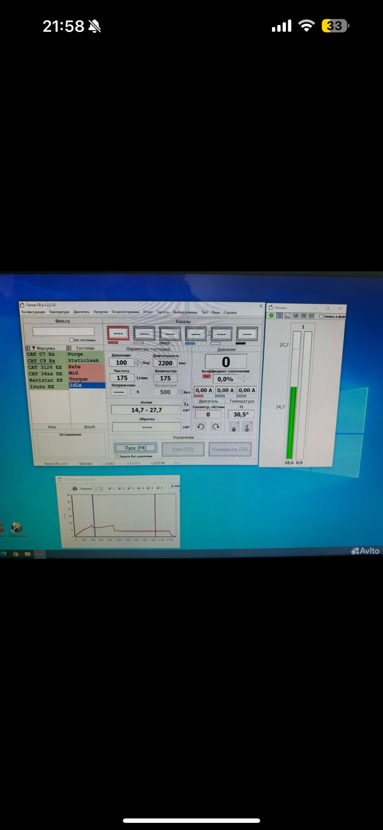Click the red/green bar indicator next to Налив

coord(186,404)
